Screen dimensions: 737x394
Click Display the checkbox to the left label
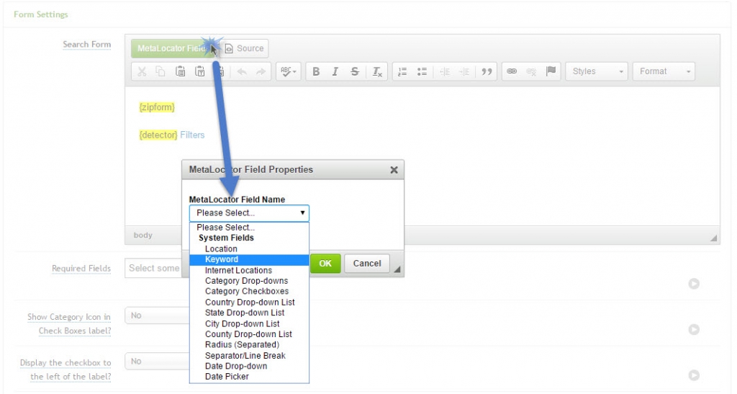point(65,370)
